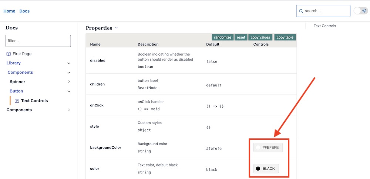
Task: Expand the Spinner item chevron
Action: coord(69,82)
